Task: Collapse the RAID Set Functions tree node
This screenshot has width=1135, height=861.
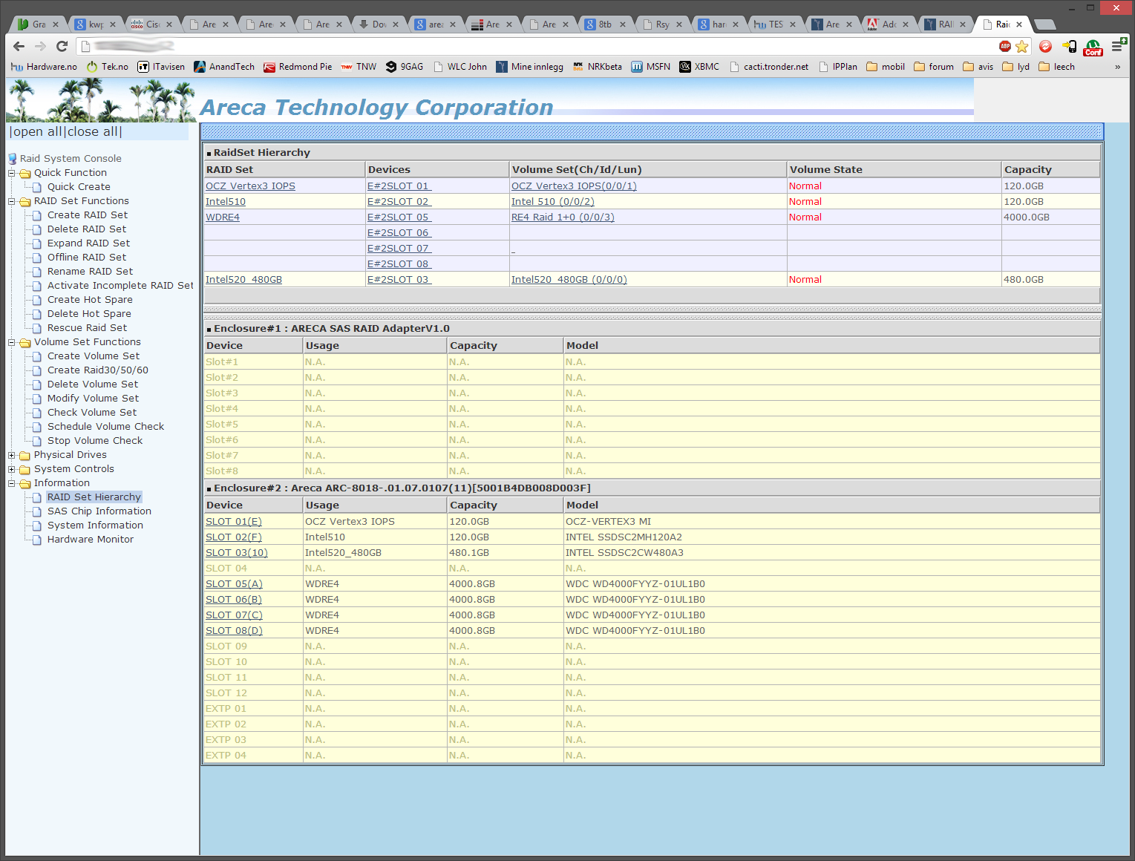Action: [11, 201]
